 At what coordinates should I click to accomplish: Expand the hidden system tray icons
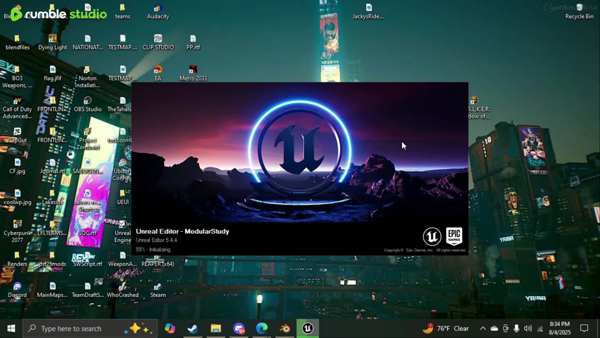tap(483, 329)
